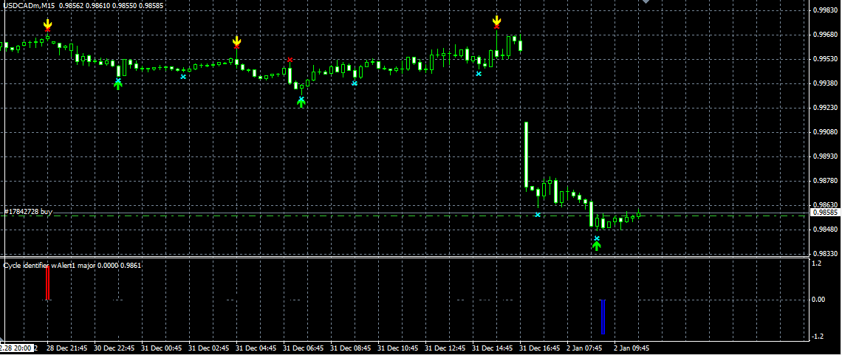Image resolution: width=842 pixels, height=355 pixels.
Task: Click the cyan X marker near 31 Dec 00:45
Action: (x=183, y=77)
